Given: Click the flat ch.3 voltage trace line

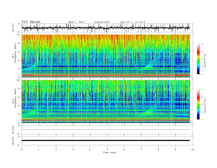Looking at the screenshot, I should (x=105, y=130).
